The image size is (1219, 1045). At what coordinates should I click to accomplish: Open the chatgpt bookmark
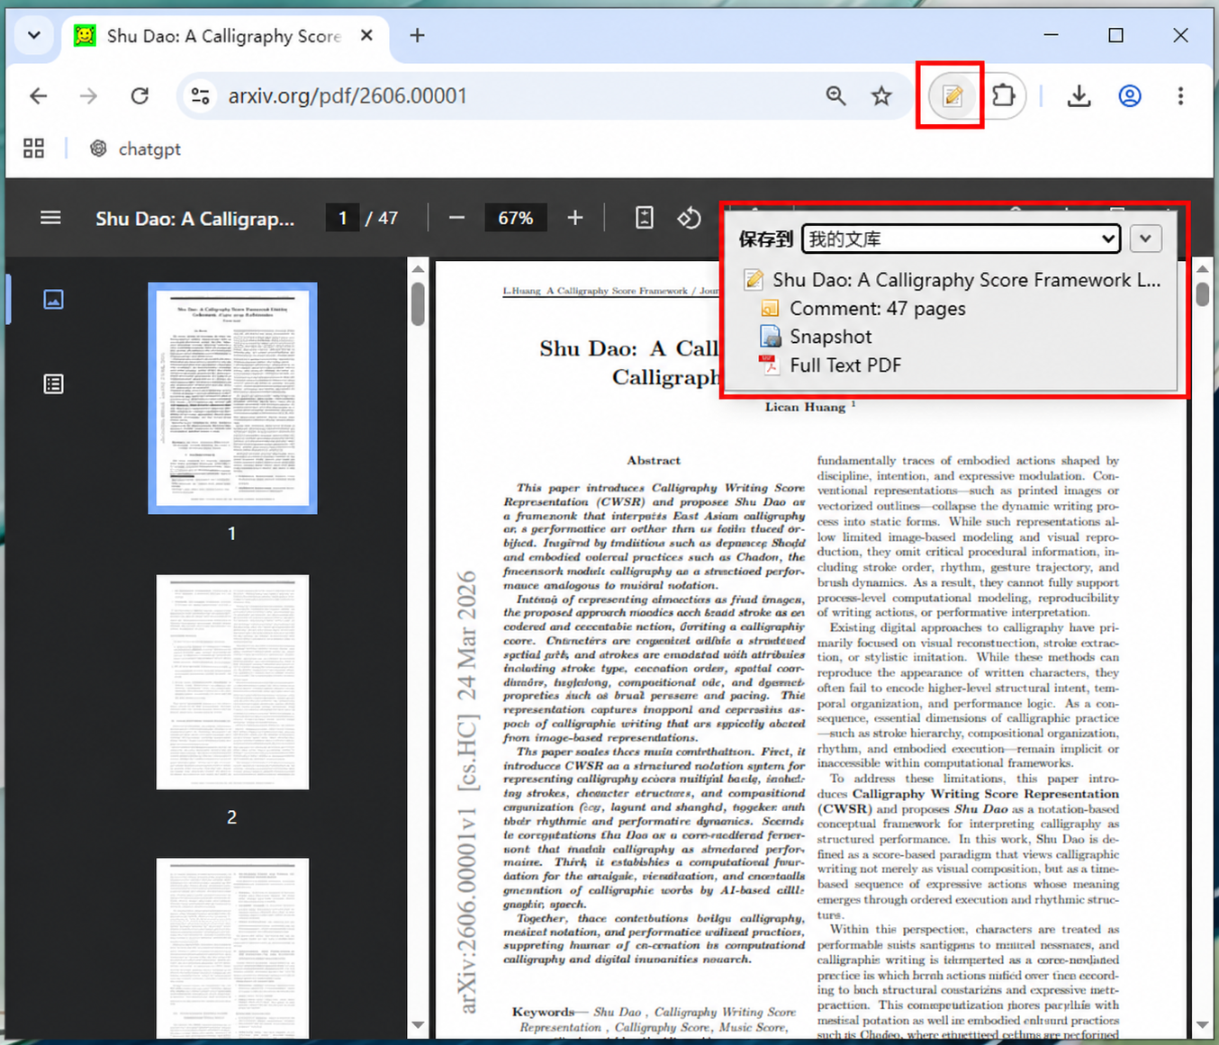[x=135, y=149]
